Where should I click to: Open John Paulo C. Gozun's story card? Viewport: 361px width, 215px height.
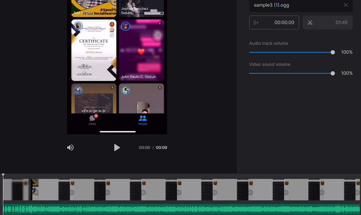(141, 50)
